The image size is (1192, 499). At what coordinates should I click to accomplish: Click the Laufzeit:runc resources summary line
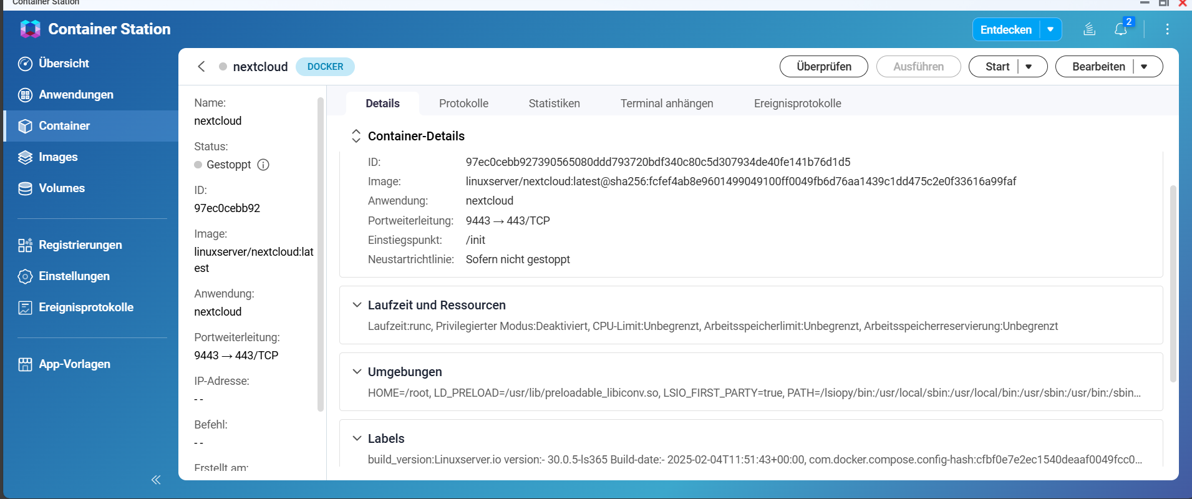[713, 326]
